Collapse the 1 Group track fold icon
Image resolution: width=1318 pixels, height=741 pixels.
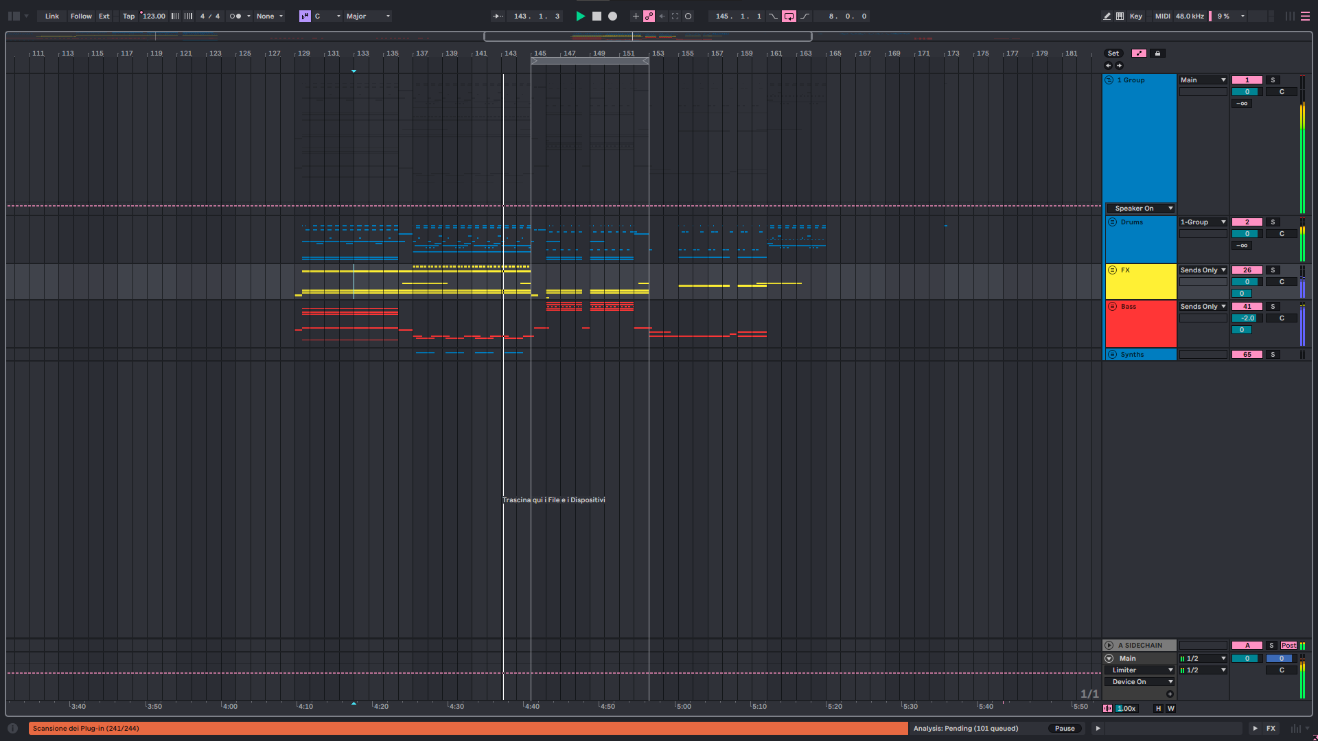pos(1109,80)
